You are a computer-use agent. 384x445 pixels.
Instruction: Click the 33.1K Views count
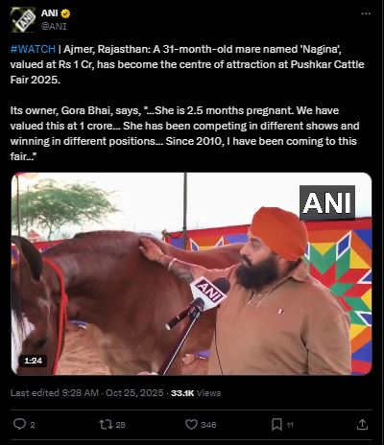[x=196, y=393]
